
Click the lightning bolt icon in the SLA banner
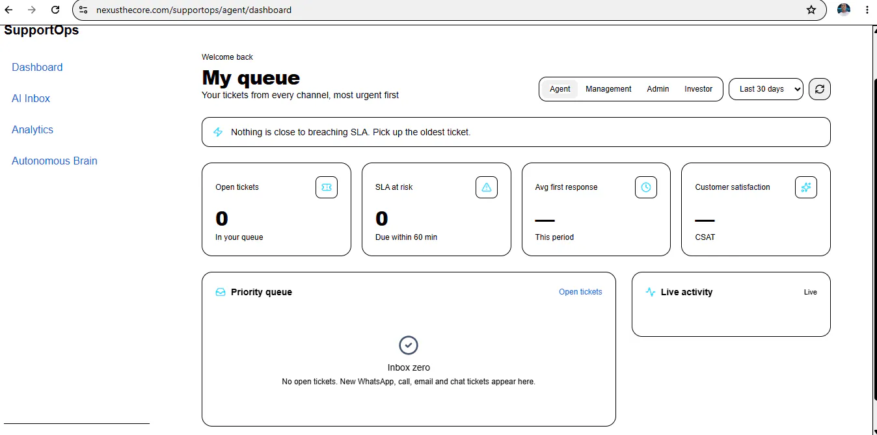pos(219,132)
